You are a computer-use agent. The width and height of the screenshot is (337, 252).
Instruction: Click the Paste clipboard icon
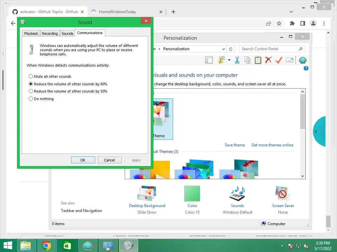[258, 60]
